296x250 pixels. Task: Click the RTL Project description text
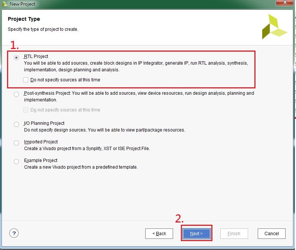click(x=136, y=66)
